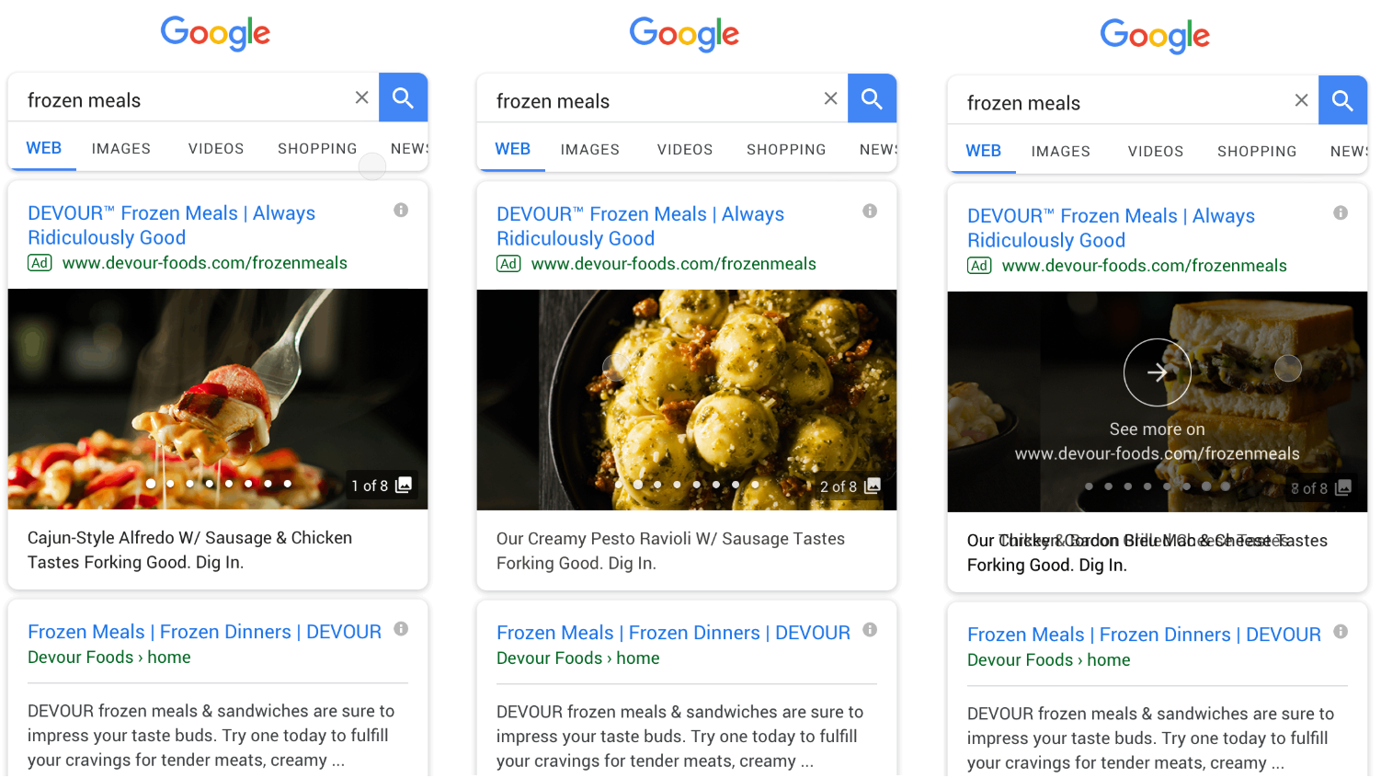
Task: Click the circled arrow above 'See more on'
Action: (x=1157, y=372)
